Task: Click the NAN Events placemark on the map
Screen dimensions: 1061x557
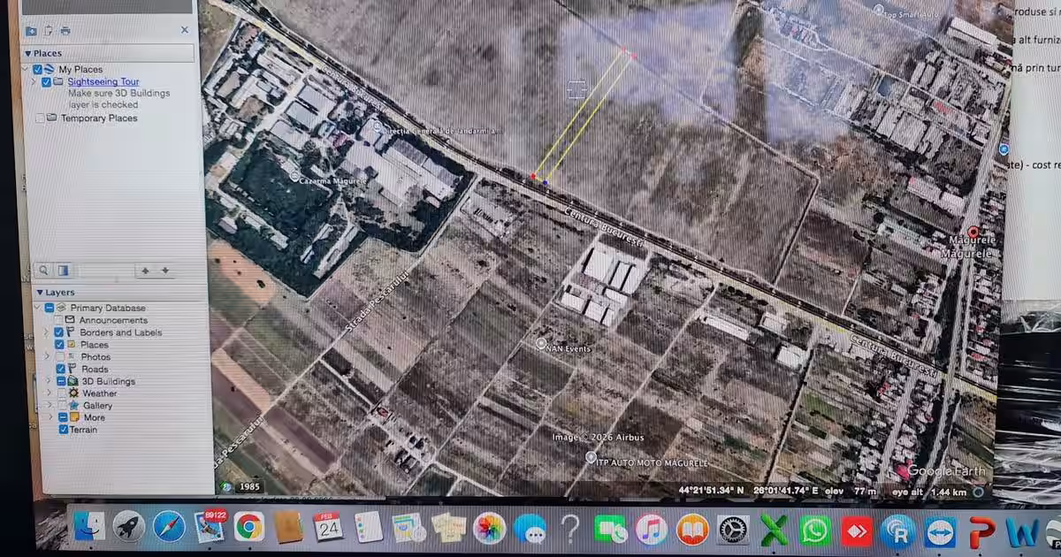Action: [x=541, y=344]
